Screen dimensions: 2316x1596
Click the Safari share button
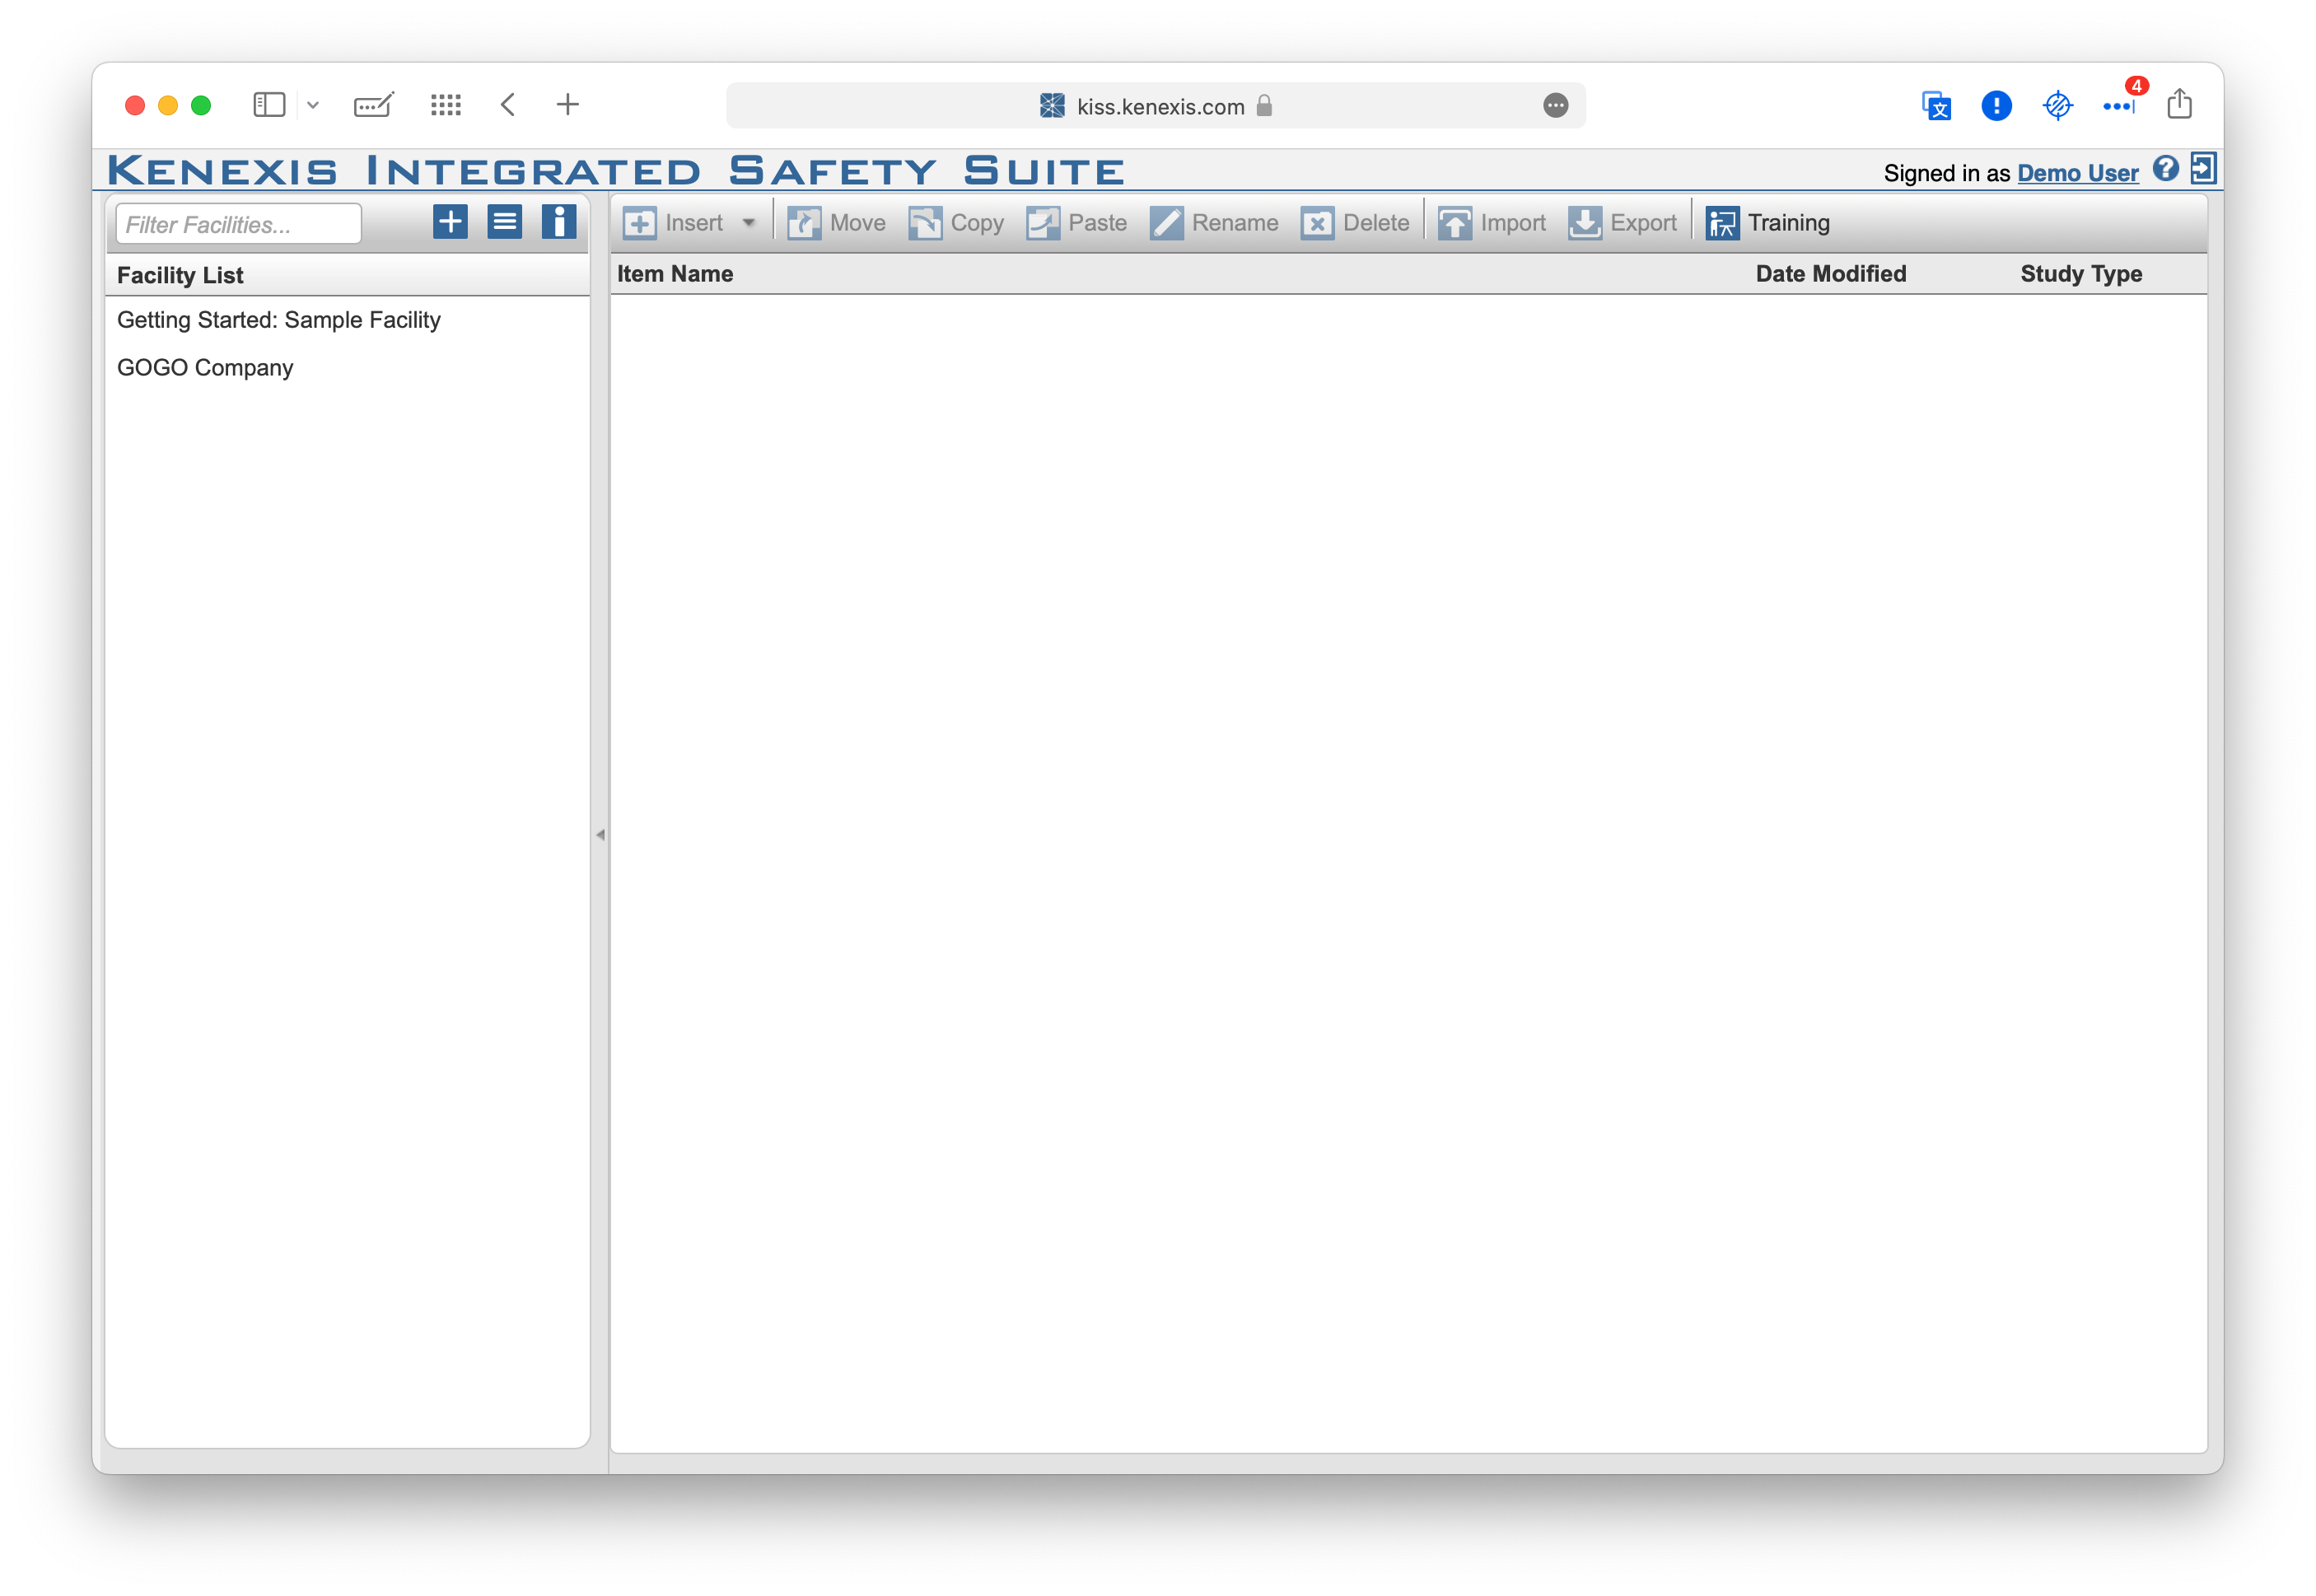click(2179, 104)
